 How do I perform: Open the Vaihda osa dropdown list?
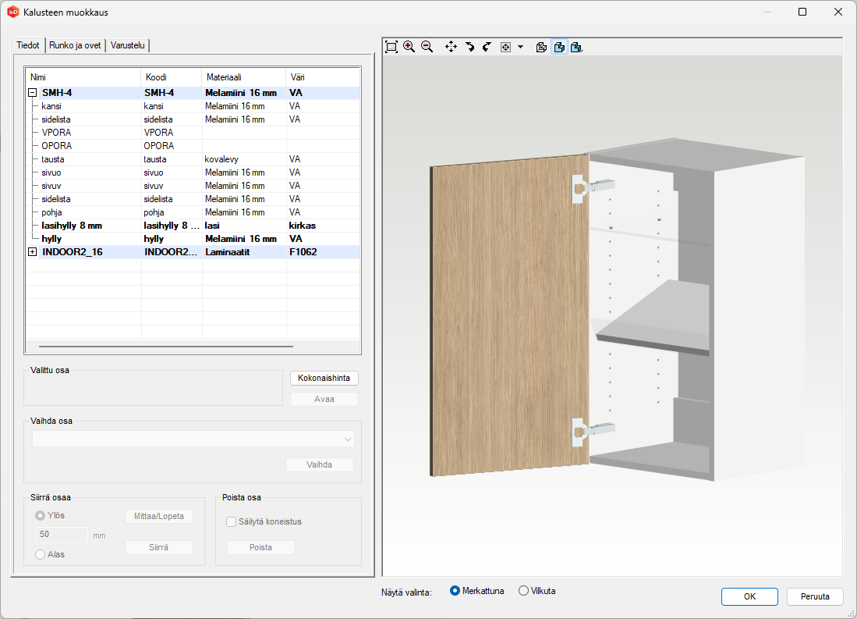coord(348,439)
